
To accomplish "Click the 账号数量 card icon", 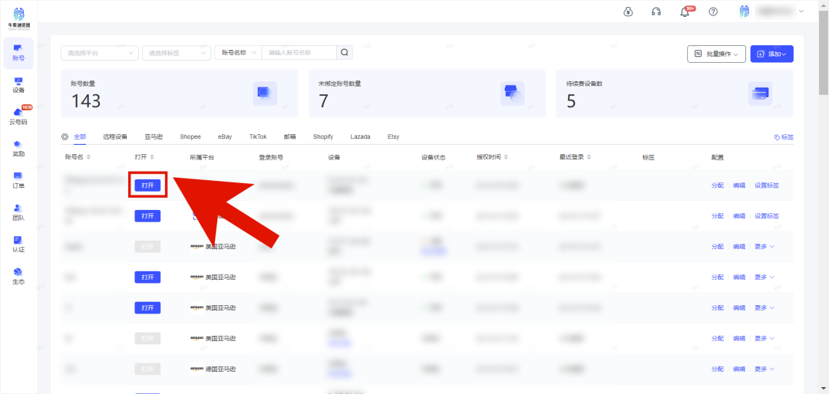I will (264, 94).
